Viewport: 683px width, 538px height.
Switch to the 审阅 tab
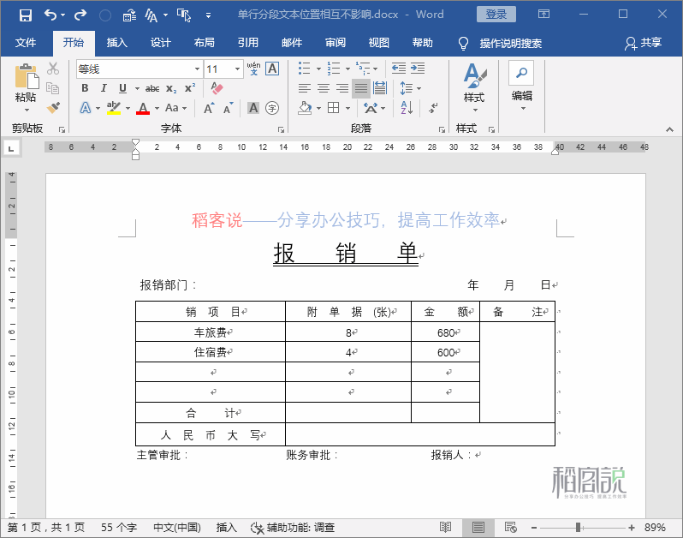click(x=335, y=43)
